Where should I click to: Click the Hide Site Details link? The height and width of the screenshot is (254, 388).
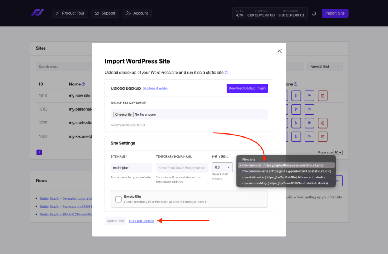141,221
